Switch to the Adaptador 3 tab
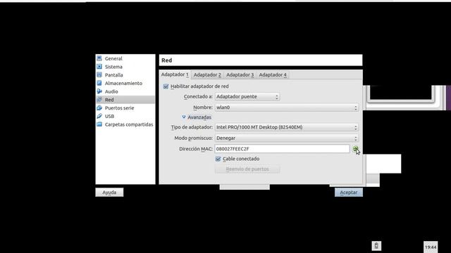 pos(240,75)
